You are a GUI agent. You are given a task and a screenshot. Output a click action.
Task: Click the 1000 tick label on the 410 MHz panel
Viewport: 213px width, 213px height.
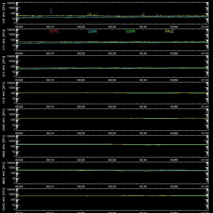[12, 34]
